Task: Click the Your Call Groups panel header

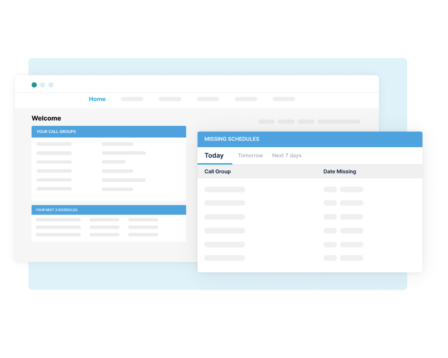Action: (x=109, y=132)
